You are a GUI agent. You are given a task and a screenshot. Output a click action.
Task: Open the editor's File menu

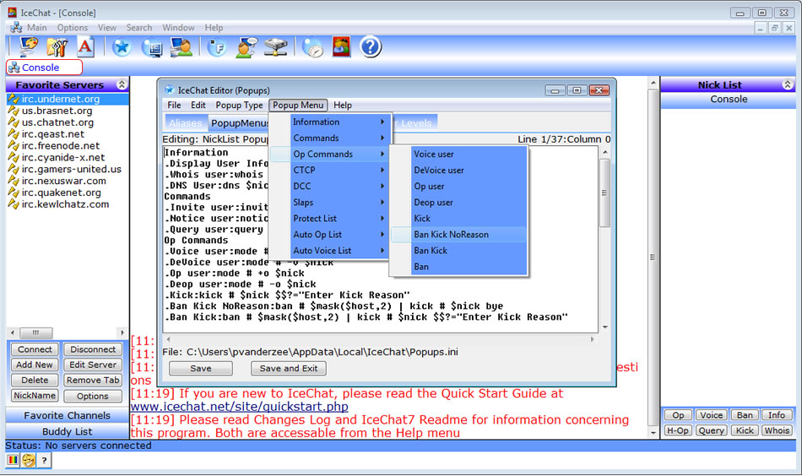click(x=174, y=105)
